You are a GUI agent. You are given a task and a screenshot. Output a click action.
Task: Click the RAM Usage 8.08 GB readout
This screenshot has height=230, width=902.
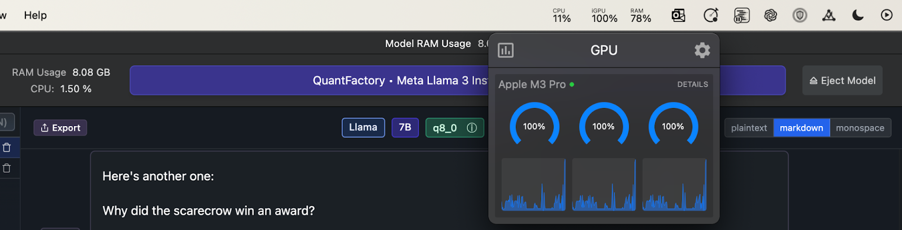pos(61,73)
